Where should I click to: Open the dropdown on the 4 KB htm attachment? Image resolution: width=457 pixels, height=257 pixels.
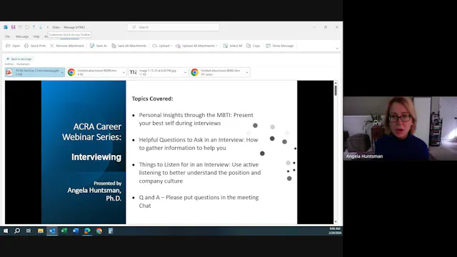[124, 72]
